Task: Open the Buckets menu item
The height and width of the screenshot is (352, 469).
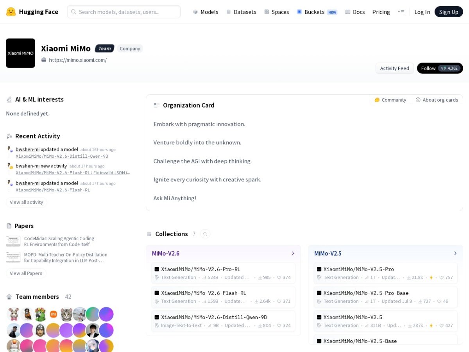Action: pos(317,12)
